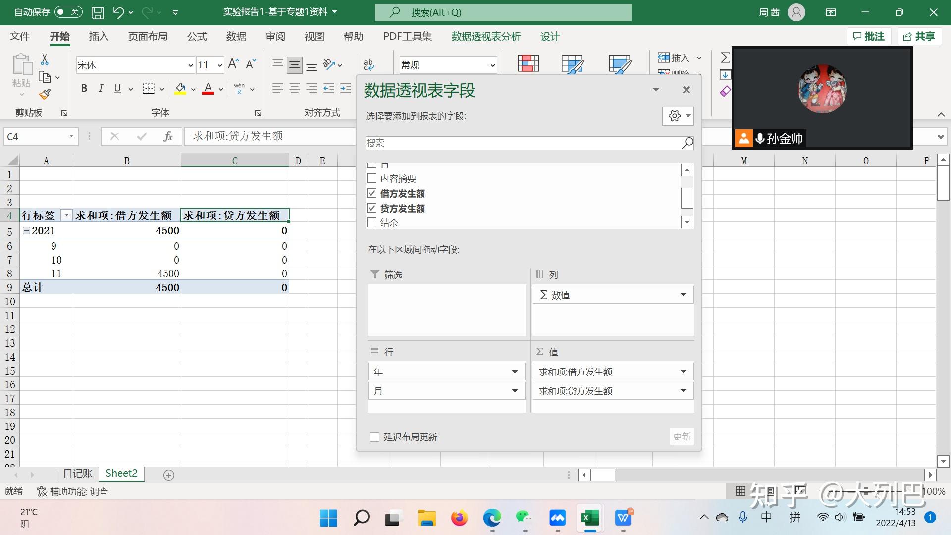951x535 pixels.
Task: Switch to the 日记账 sheet tab
Action: tap(78, 474)
